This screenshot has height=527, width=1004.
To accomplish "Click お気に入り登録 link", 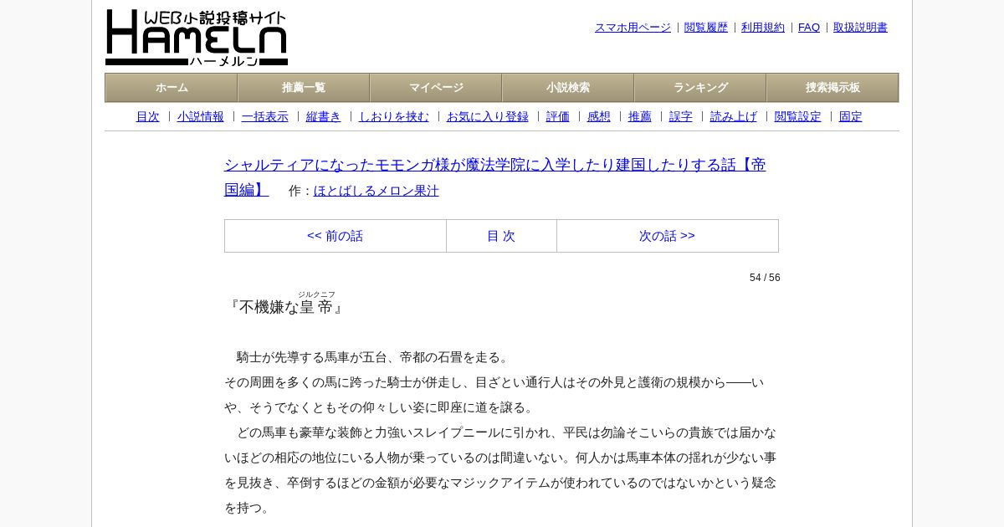I will pos(488,117).
